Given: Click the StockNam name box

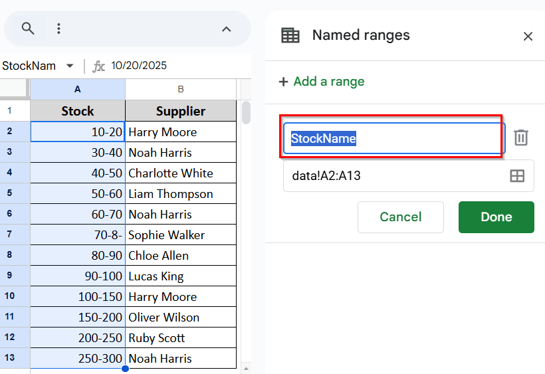Looking at the screenshot, I should [29, 66].
